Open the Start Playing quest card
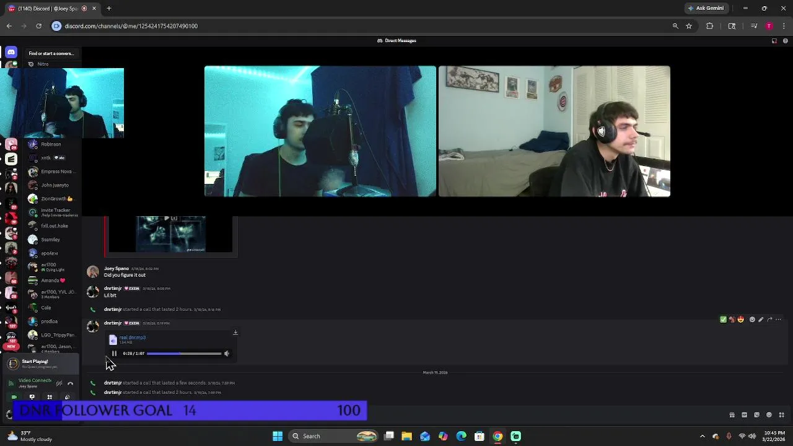The width and height of the screenshot is (793, 446). (x=41, y=364)
